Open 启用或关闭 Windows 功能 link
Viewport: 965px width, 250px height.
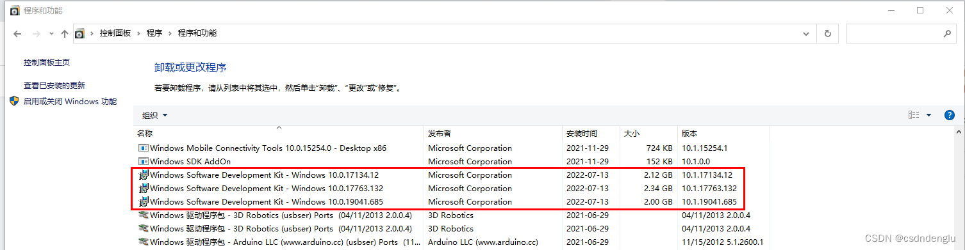(x=70, y=101)
